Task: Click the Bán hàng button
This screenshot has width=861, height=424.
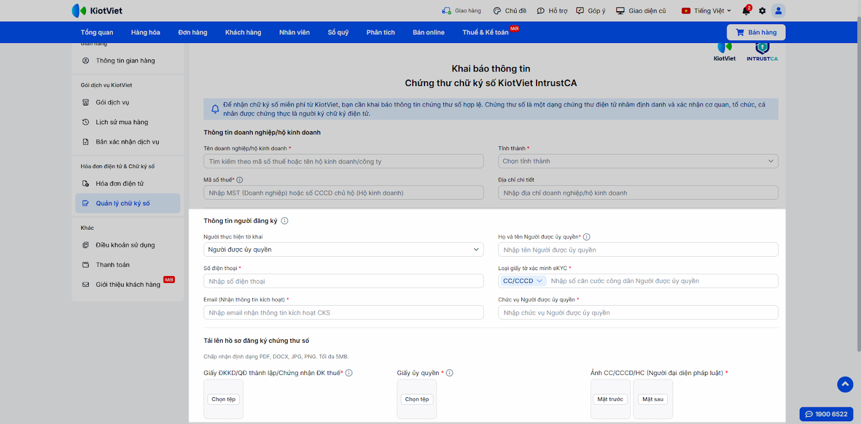Action: [x=756, y=32]
